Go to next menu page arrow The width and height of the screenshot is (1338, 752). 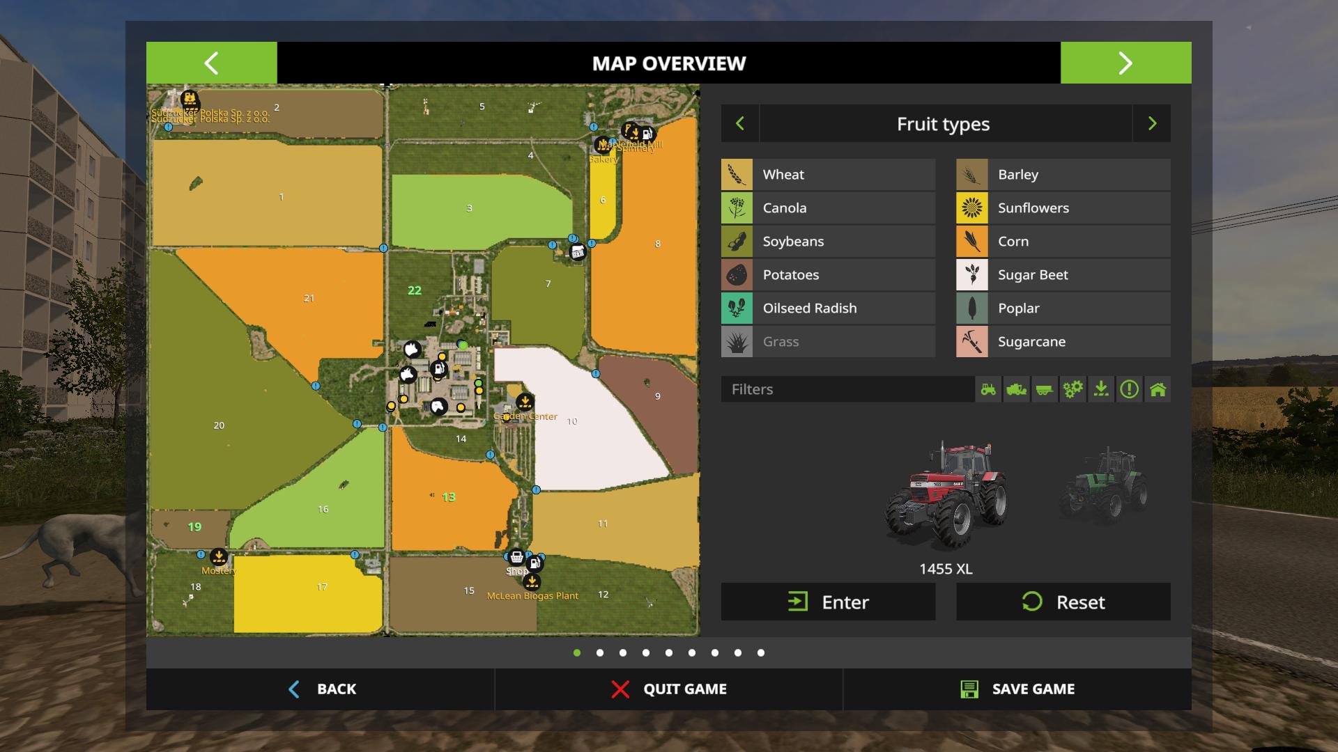[x=1125, y=63]
